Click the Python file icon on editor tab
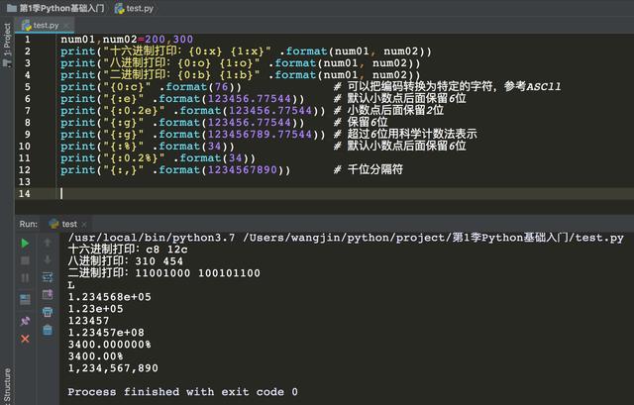Image resolution: width=634 pixels, height=405 pixels. point(27,26)
